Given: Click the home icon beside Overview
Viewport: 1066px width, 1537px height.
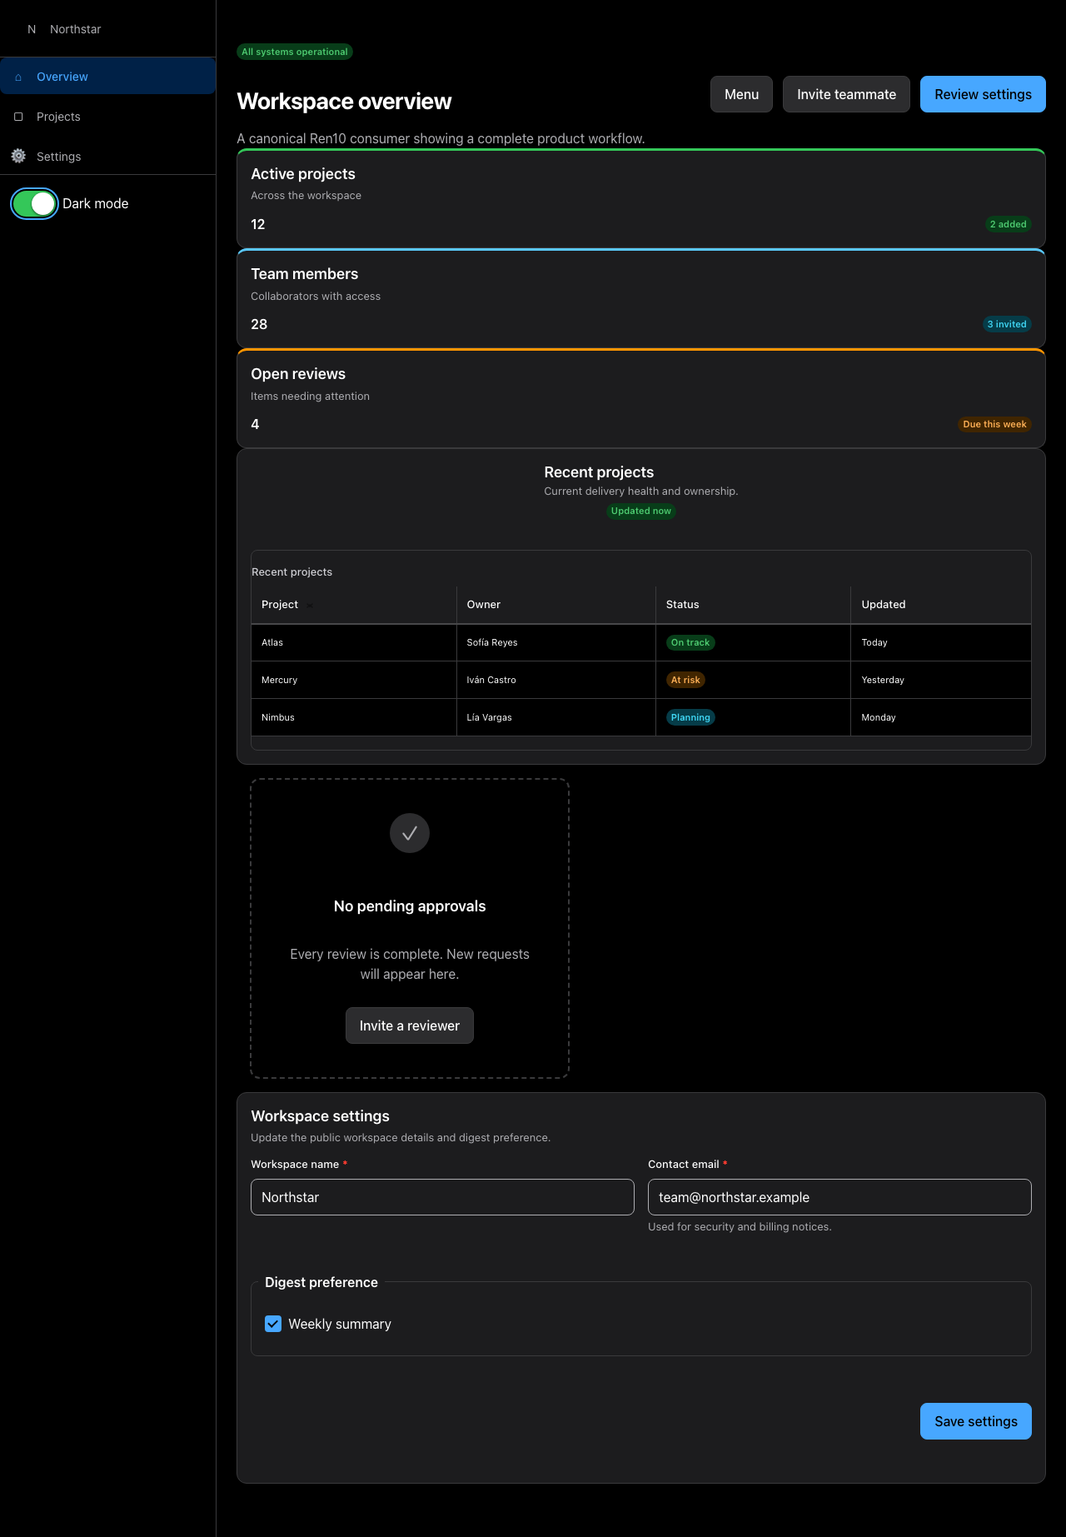Looking at the screenshot, I should click(x=18, y=77).
